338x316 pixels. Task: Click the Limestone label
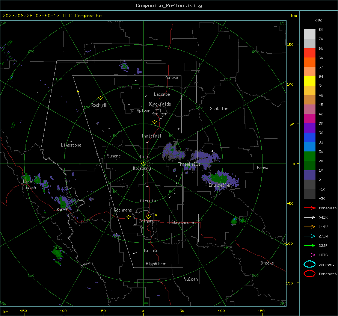71,145
